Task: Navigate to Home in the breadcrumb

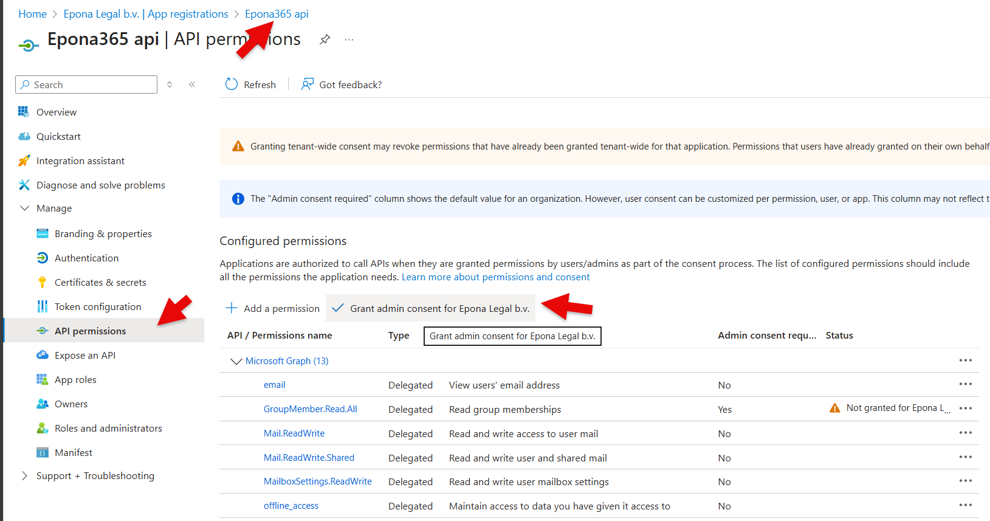Action: pos(32,14)
